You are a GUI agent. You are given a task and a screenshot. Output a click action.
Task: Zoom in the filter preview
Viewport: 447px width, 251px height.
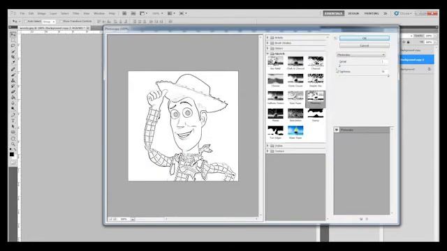coord(115,219)
